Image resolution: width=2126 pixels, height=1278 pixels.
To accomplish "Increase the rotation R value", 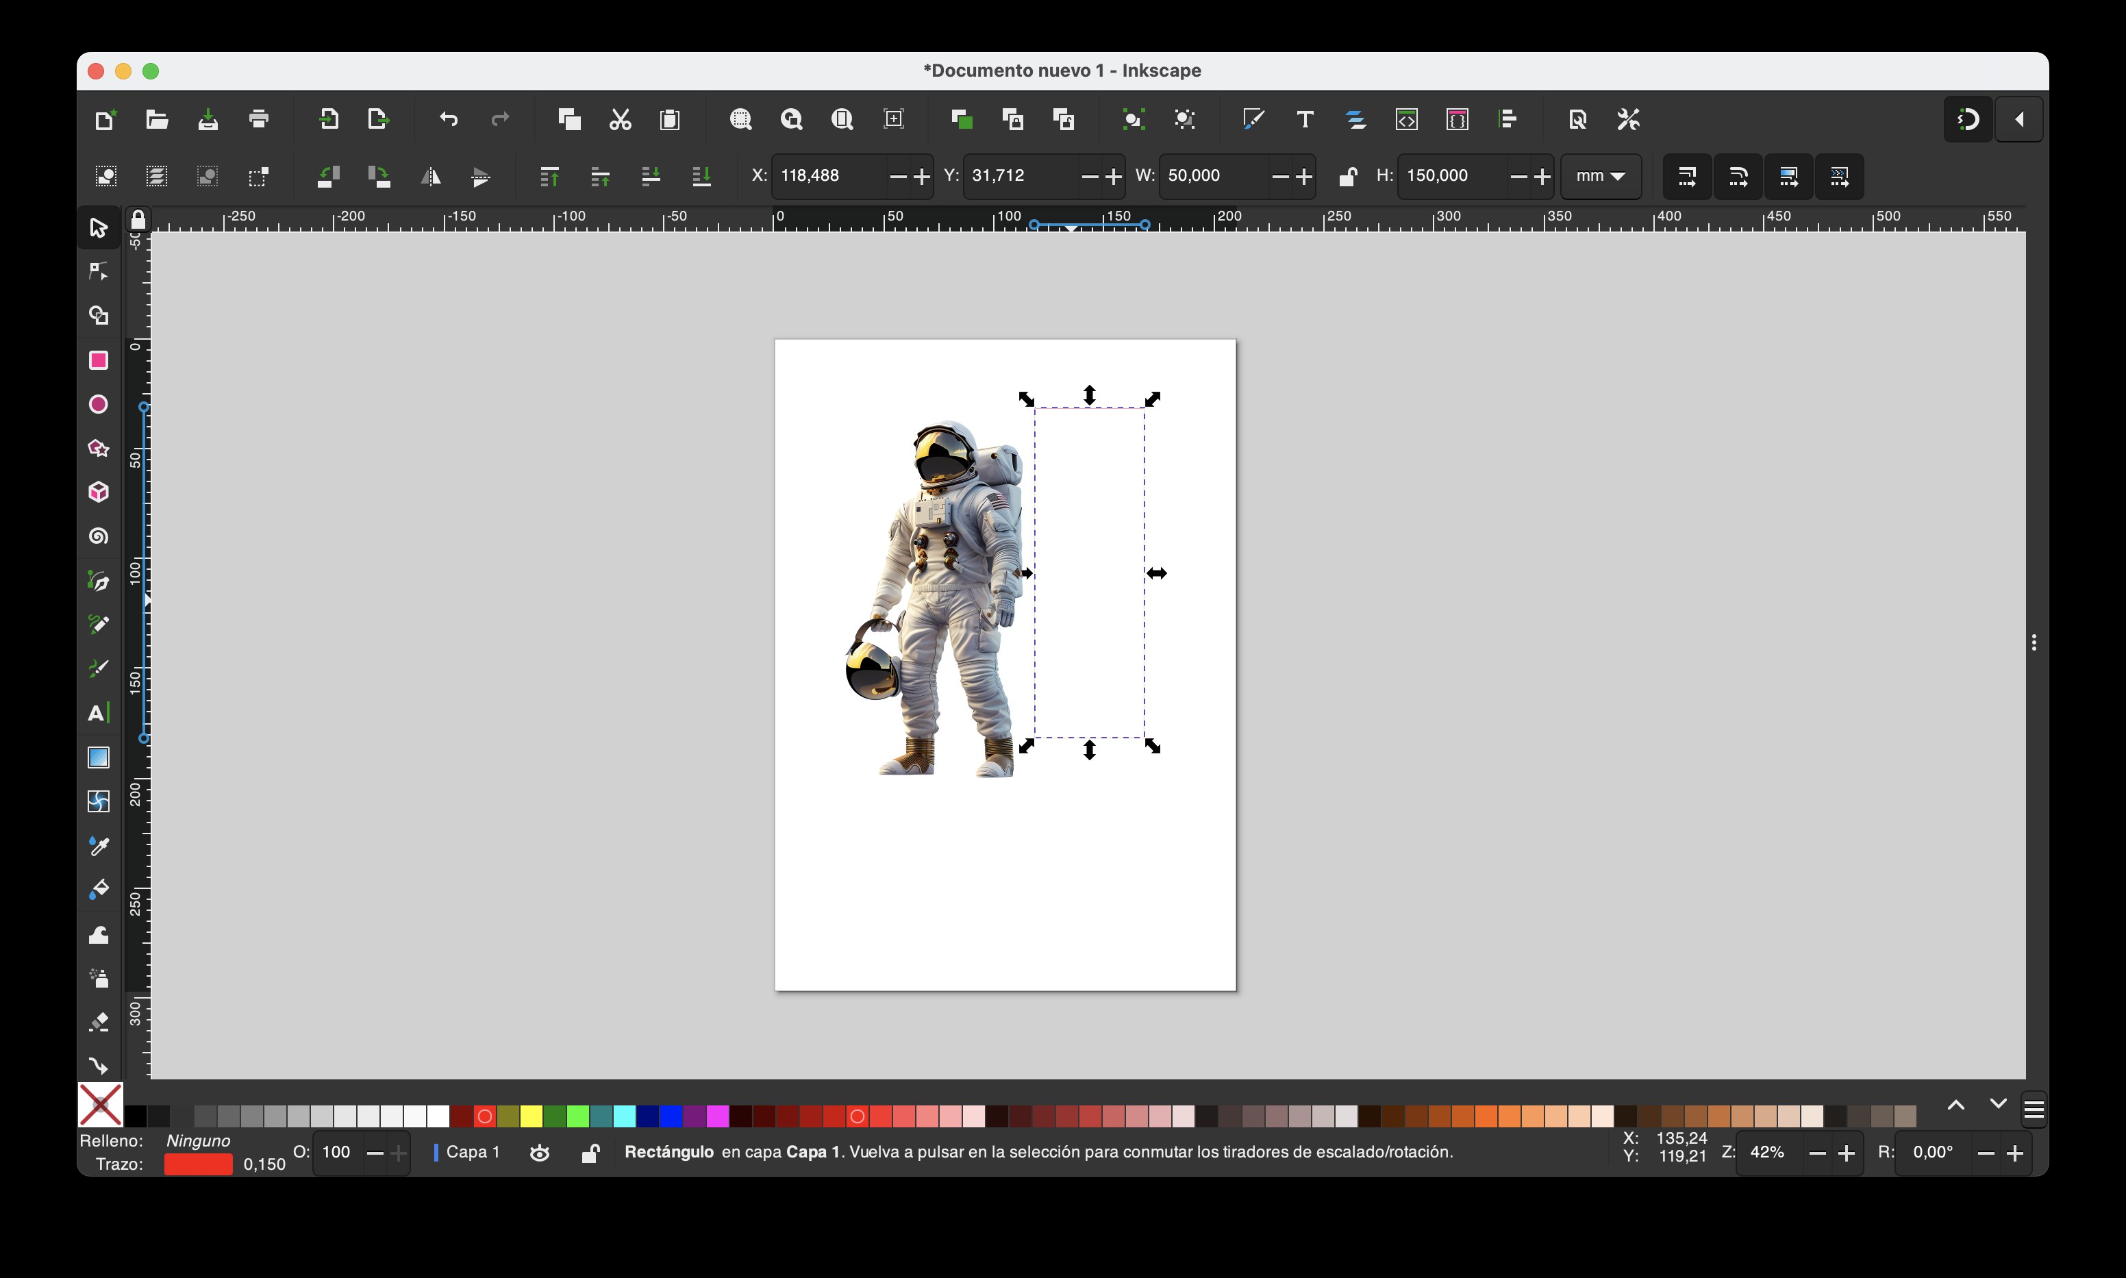I will point(2014,1153).
